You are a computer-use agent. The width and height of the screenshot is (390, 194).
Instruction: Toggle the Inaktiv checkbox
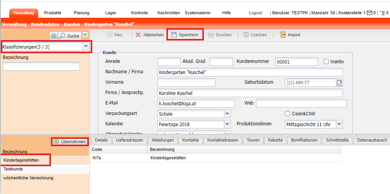click(326, 62)
